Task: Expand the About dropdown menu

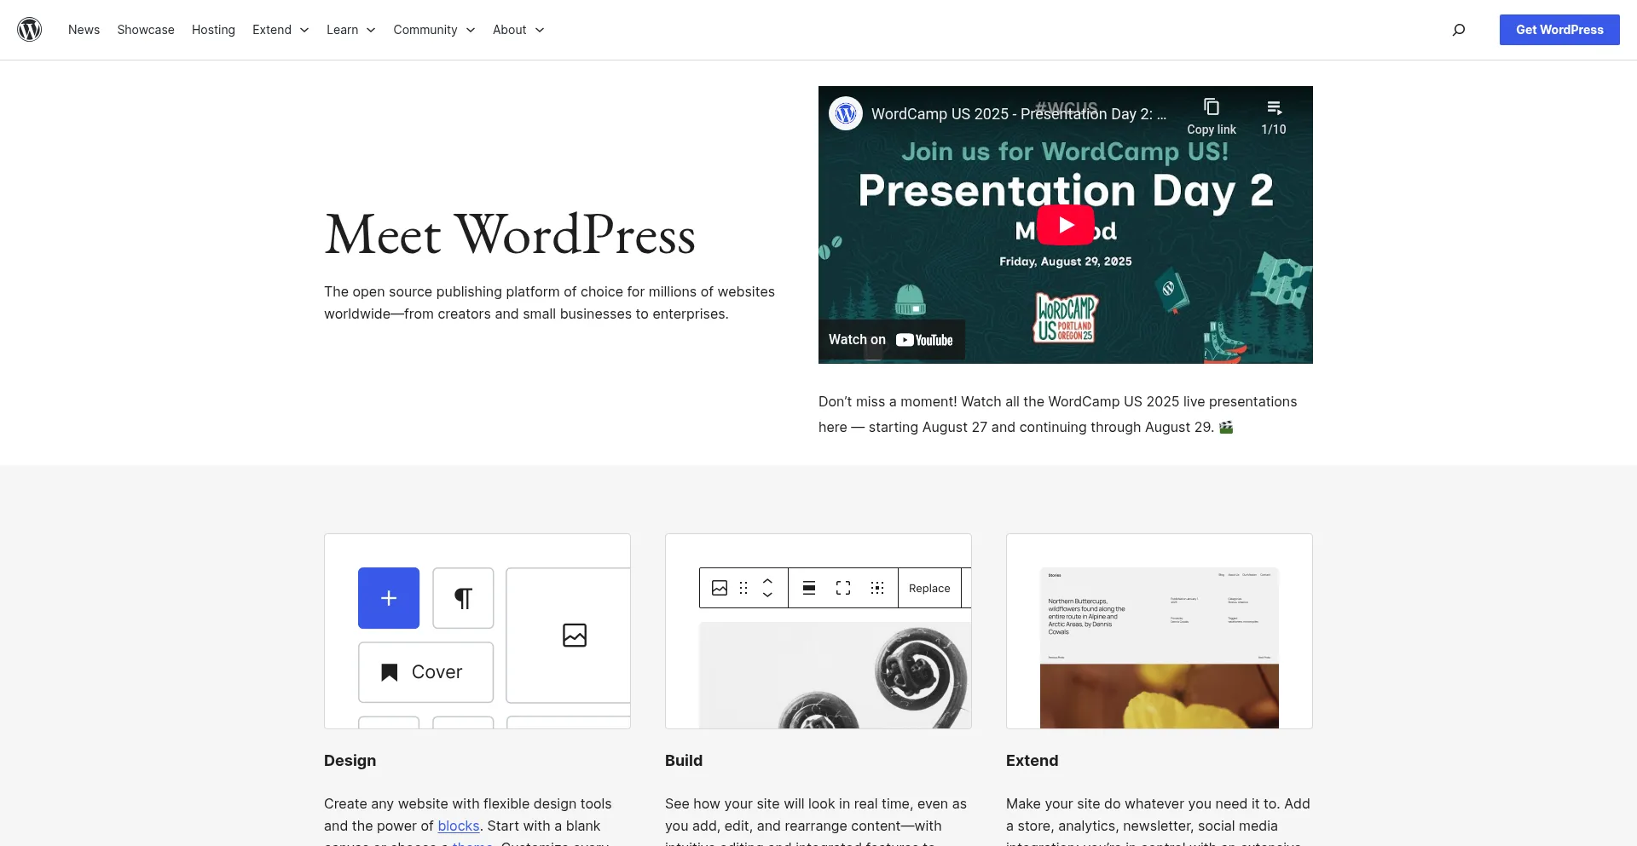Action: pyautogui.click(x=518, y=30)
